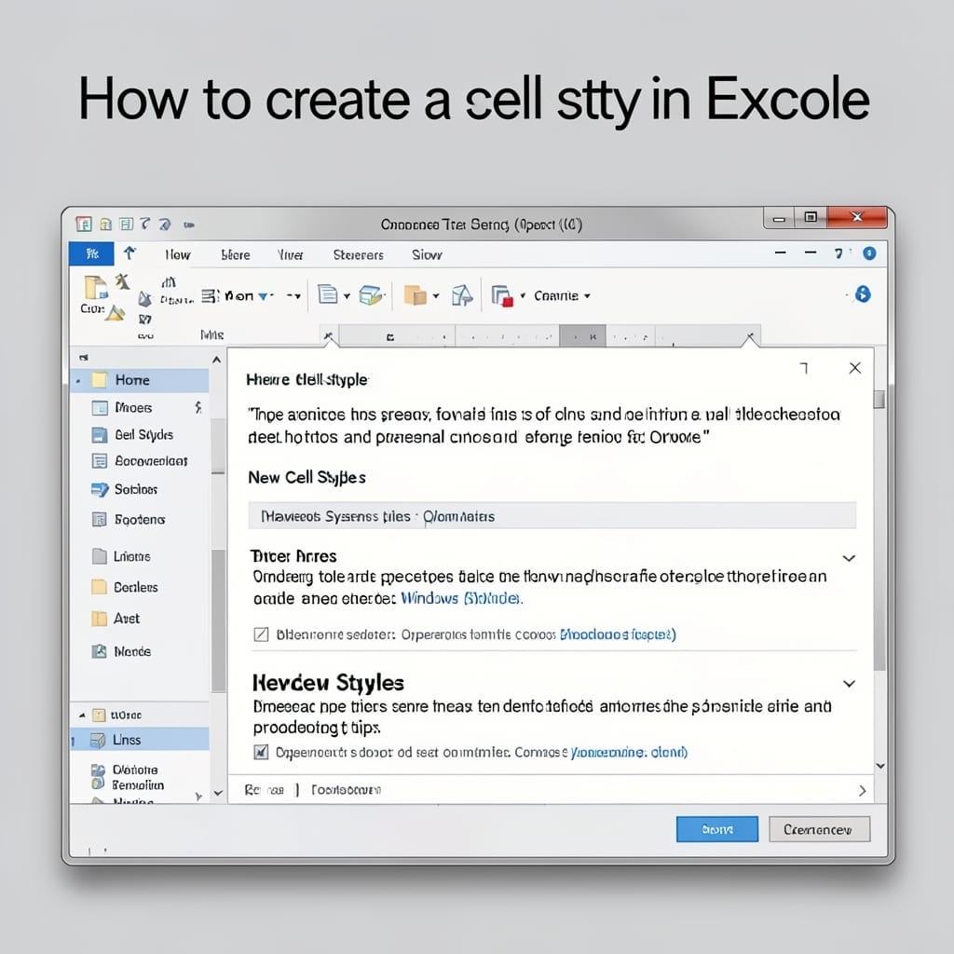Click the tan folder-copy icon in the toolbar
Viewport: 954px width, 954px height.
[x=415, y=295]
